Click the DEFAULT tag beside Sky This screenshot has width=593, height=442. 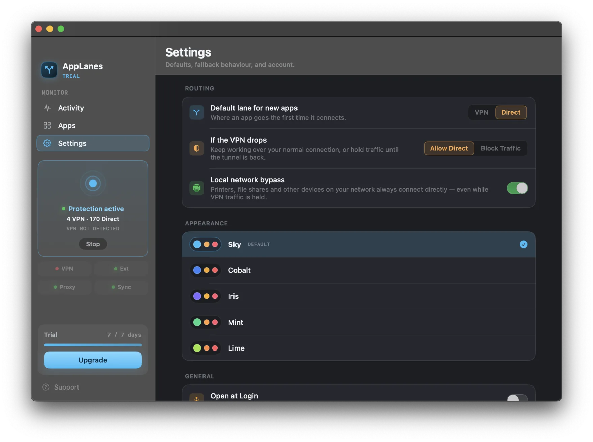point(259,244)
